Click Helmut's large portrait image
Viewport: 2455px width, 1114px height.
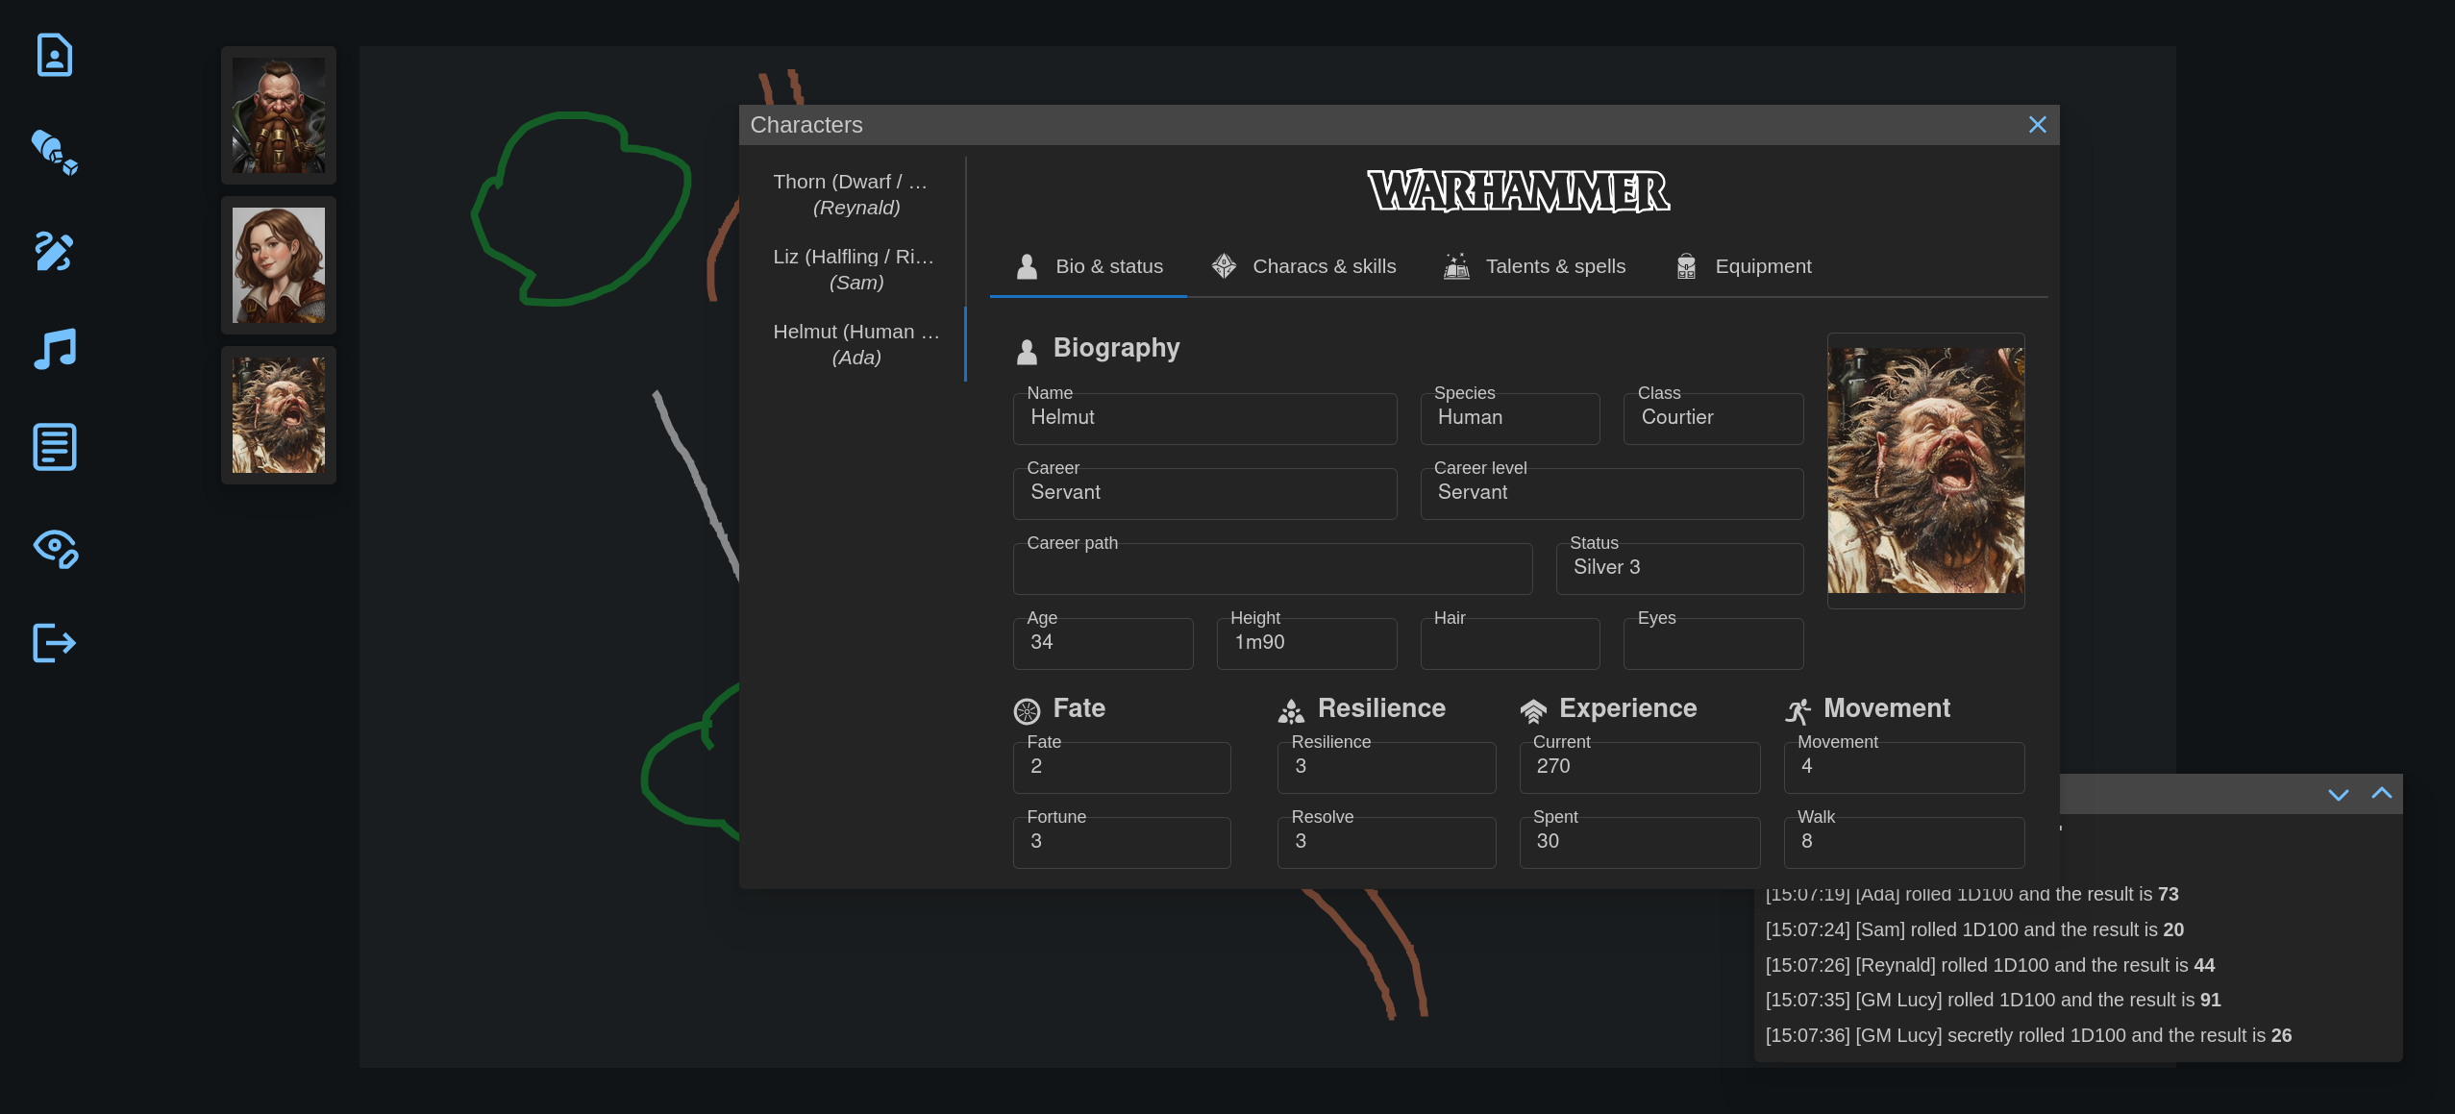tap(1925, 470)
